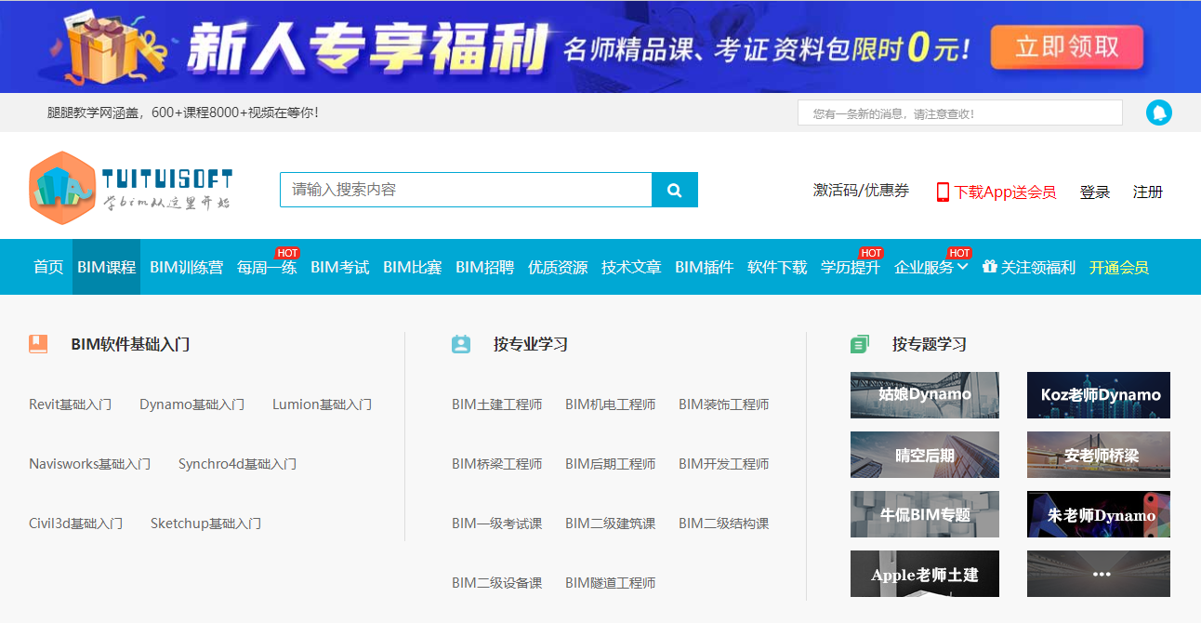Open Koz老师Dynamo topic thumbnail
The width and height of the screenshot is (1201, 623).
(1099, 395)
